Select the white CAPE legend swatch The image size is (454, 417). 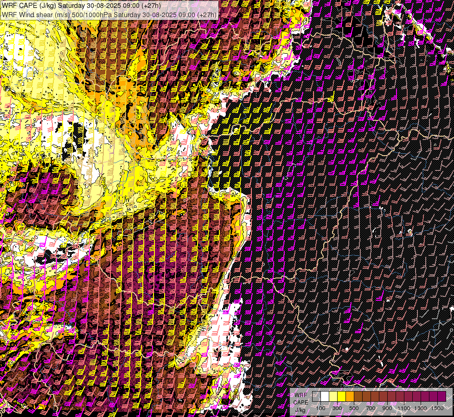tap(325, 397)
